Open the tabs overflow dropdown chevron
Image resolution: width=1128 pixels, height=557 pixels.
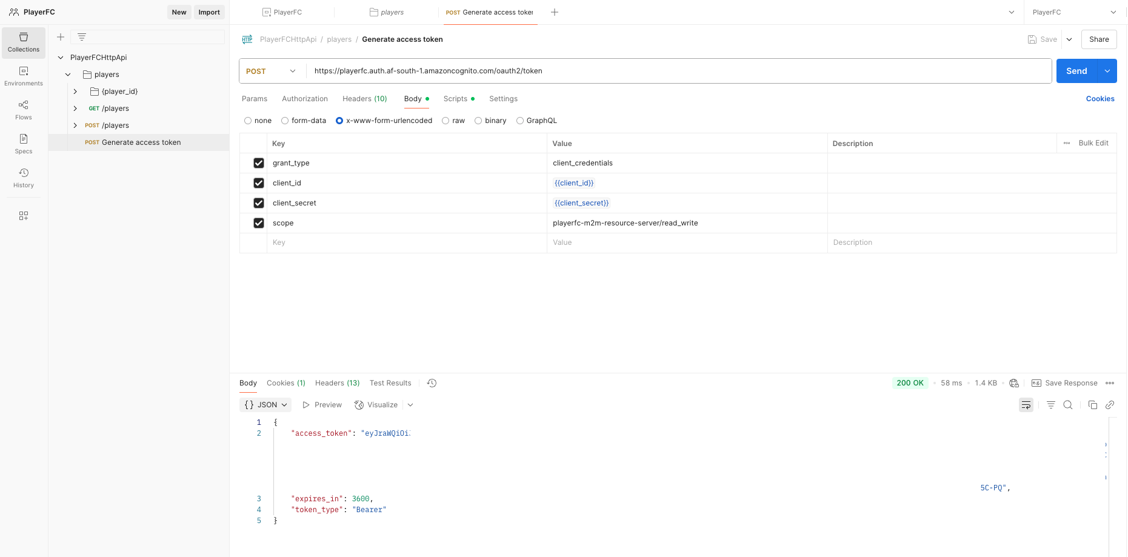tap(1012, 12)
